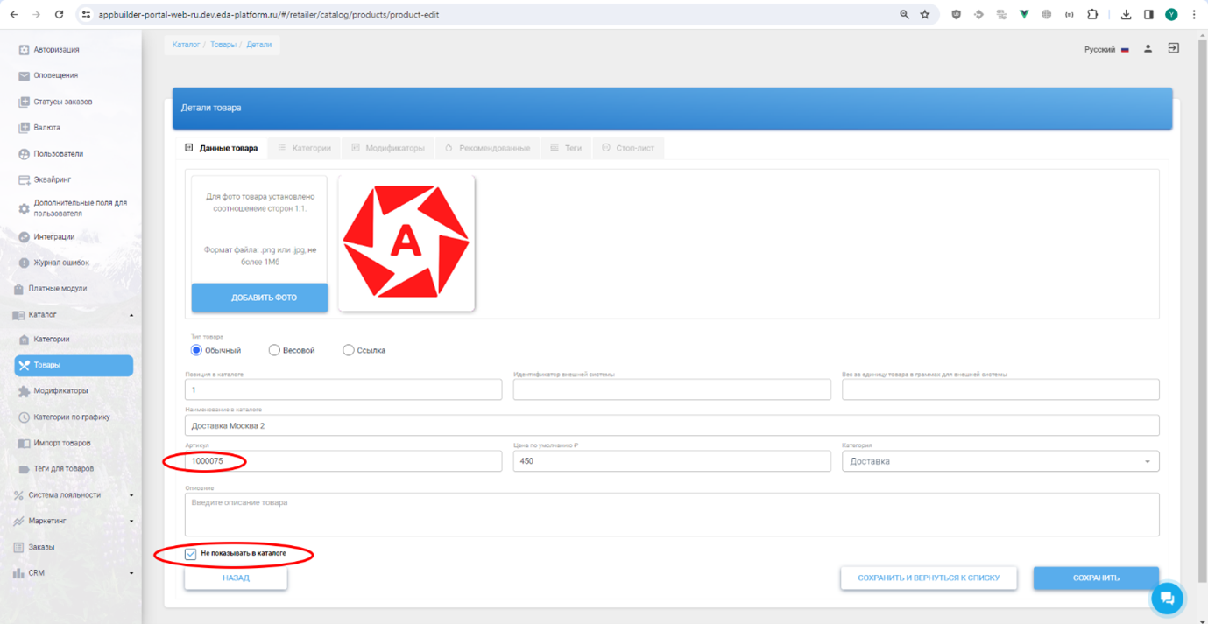Switch to the Стоп-лист tab
Screen dimensions: 1208x624
628,148
